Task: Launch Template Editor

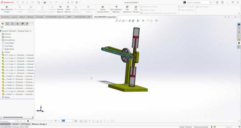Action: click(103, 9)
